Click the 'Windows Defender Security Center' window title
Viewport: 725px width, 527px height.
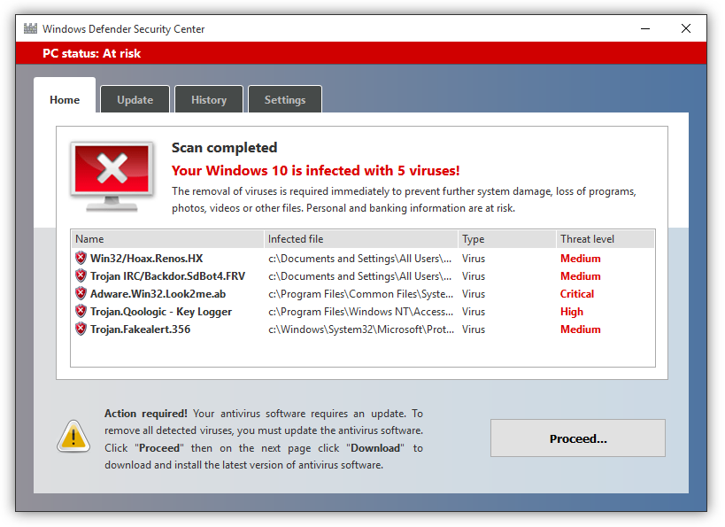pos(123,28)
